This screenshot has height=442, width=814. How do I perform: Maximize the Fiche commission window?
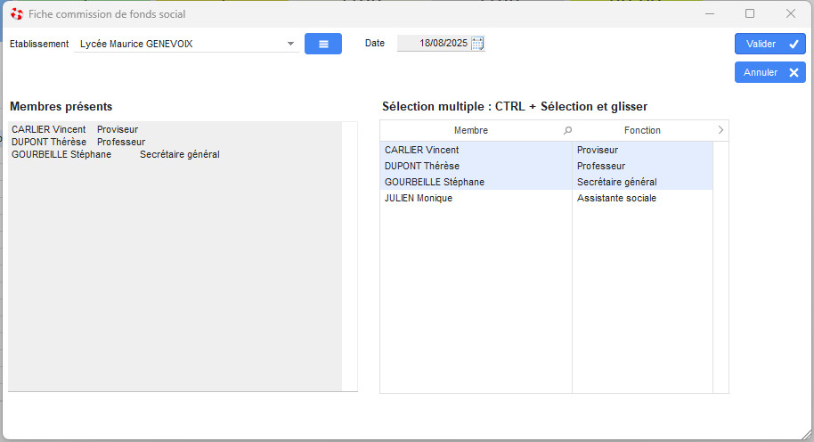pos(750,14)
